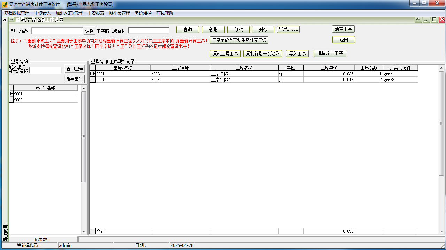Click 新增 to add a new process
Image resolution: width=446 pixels, height=250 pixels.
(213, 30)
